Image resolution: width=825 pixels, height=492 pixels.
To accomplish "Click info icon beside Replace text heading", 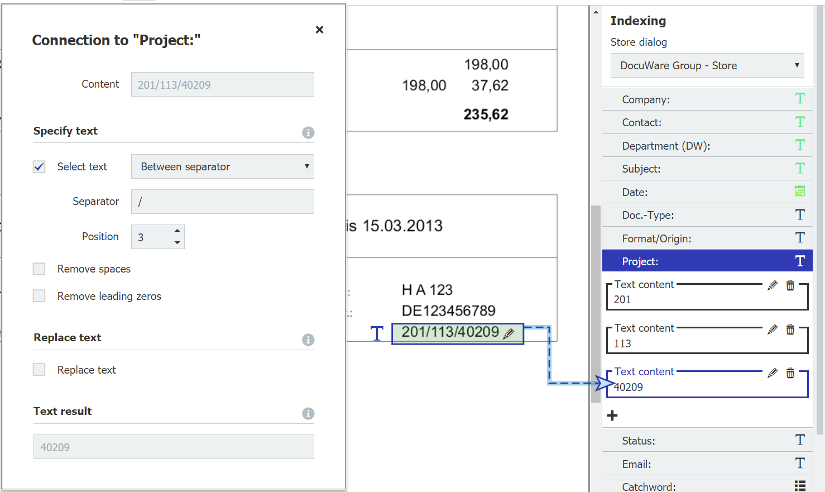I will coord(308,340).
